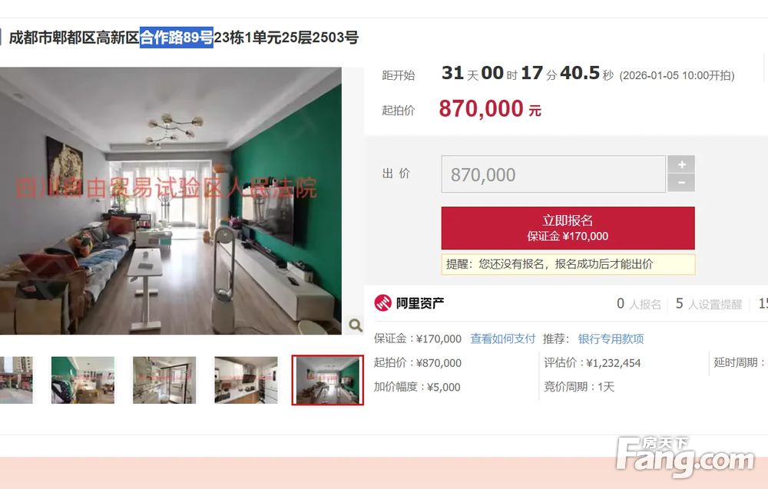Click the magnifier zoom icon on photo
Image resolution: width=768 pixels, height=489 pixels.
[x=356, y=325]
